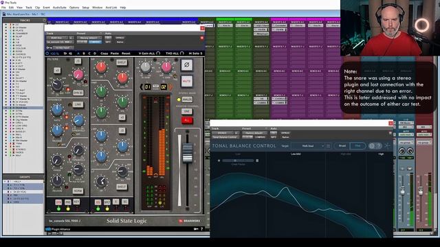Click Copy in SSL plugin toolbar

click(104, 54)
